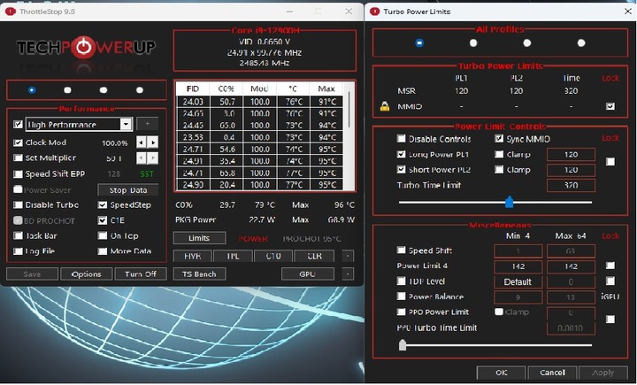Toggle the C1E checkbox
The width and height of the screenshot is (637, 385).
pyautogui.click(x=103, y=220)
